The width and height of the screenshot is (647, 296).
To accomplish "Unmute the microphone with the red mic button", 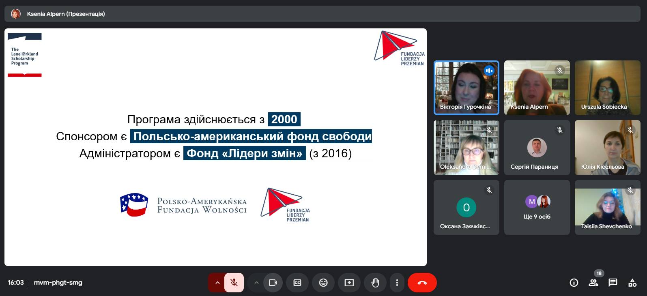I will point(234,283).
